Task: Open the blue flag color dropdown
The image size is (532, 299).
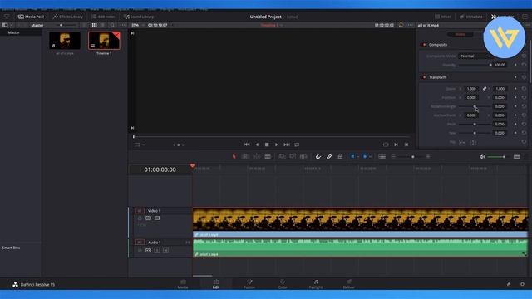Action: [x=358, y=157]
